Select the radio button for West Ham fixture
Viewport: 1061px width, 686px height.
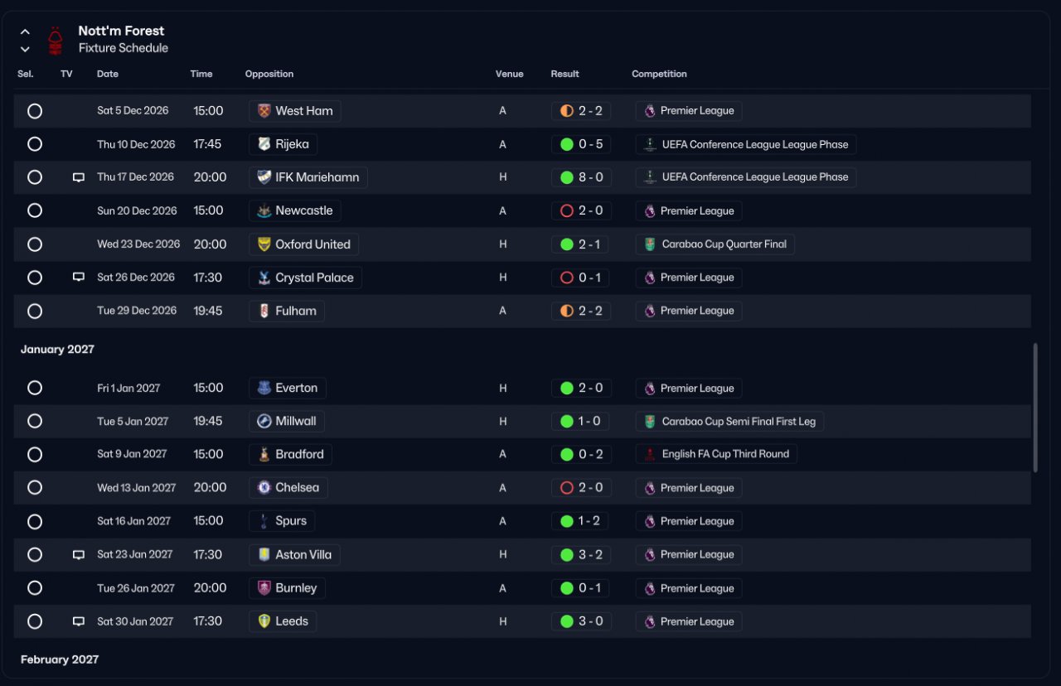pyautogui.click(x=35, y=111)
